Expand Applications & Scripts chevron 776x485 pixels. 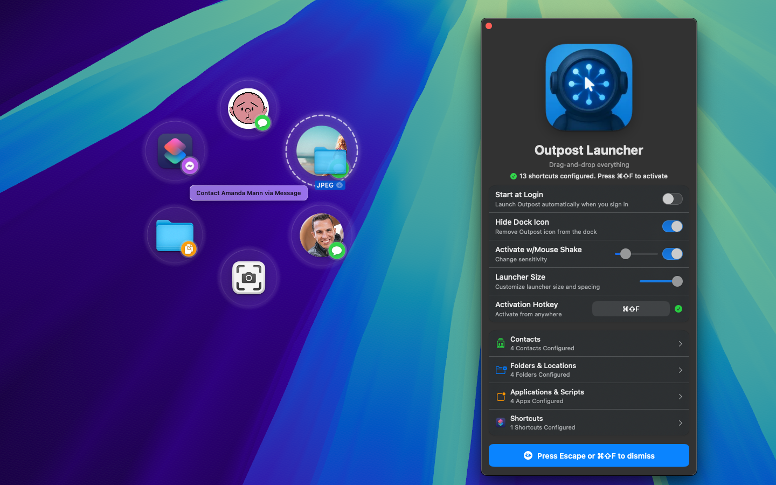(681, 397)
